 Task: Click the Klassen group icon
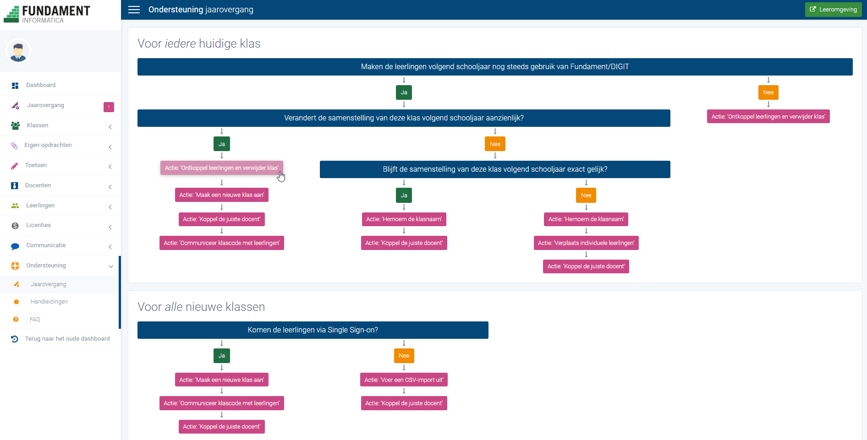(x=15, y=125)
